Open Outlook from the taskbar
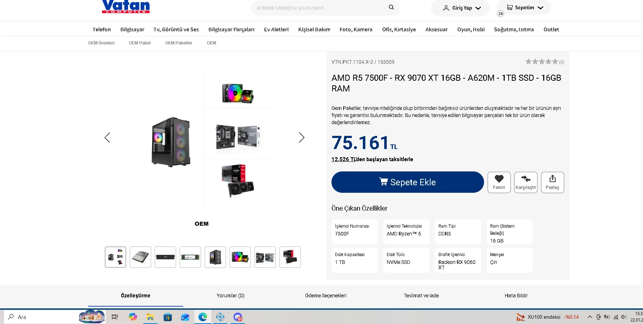Image resolution: width=643 pixels, height=324 pixels. (185, 317)
